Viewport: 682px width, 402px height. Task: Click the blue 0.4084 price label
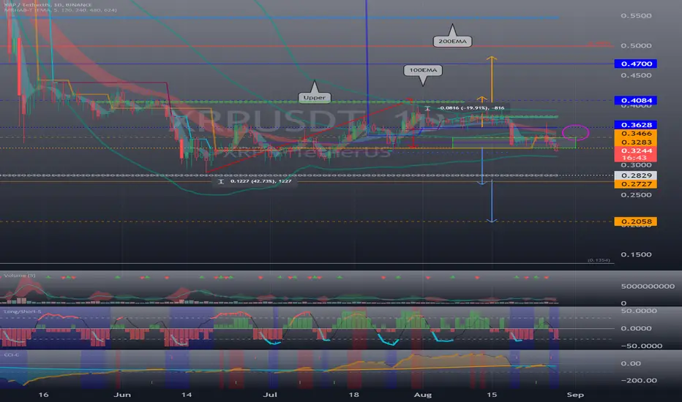click(635, 100)
